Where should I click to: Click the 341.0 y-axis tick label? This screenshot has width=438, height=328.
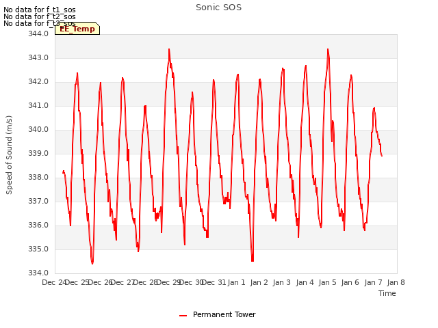tap(38, 106)
